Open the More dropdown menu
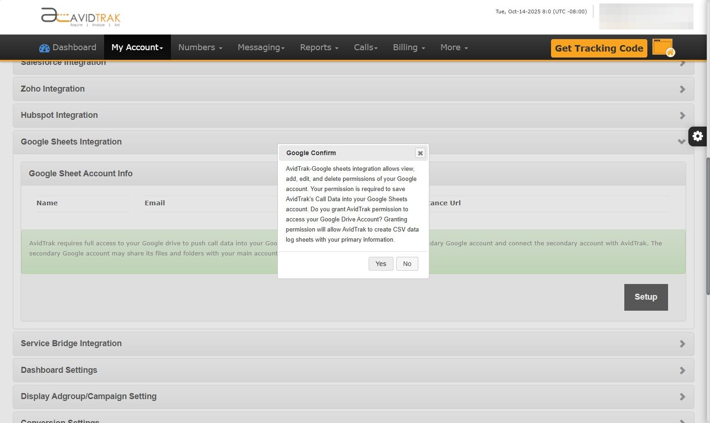This screenshot has width=710, height=423. [x=454, y=47]
